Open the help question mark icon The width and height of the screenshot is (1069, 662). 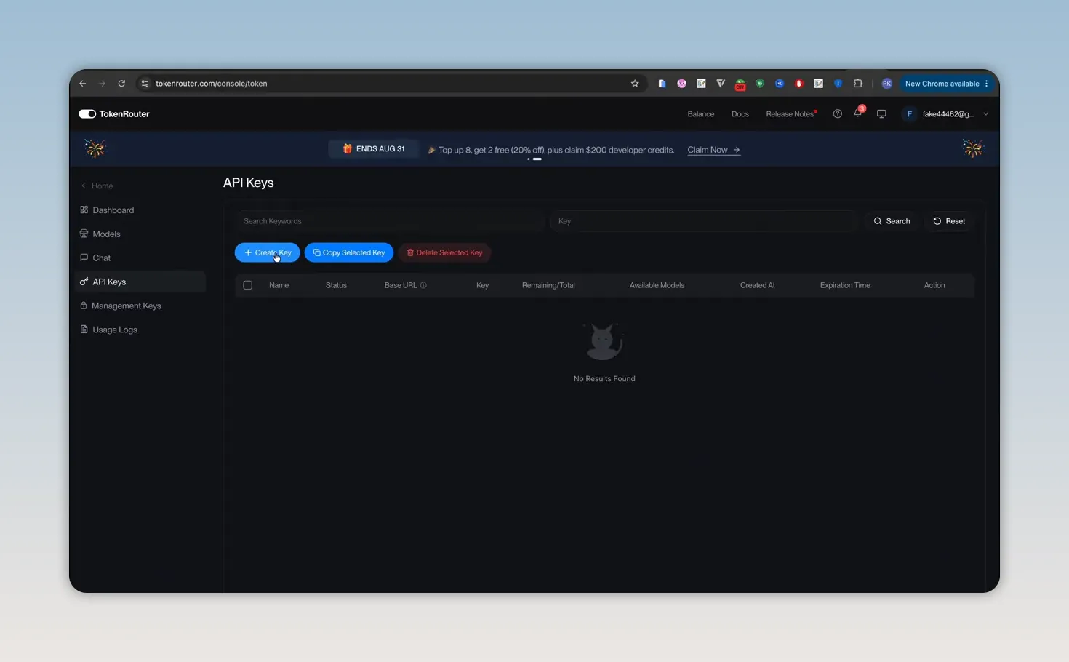tap(837, 113)
